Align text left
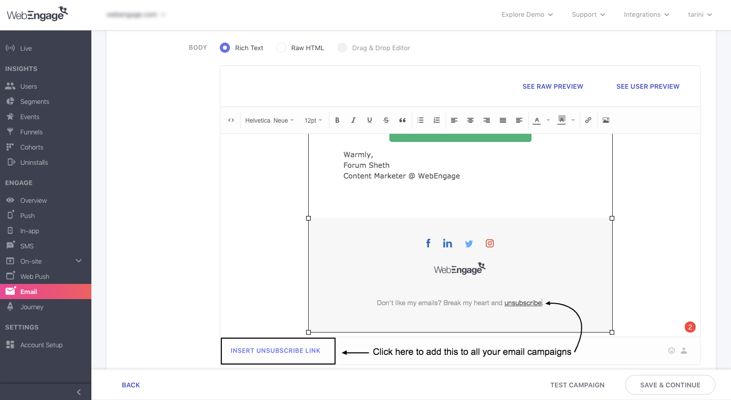 coord(454,120)
